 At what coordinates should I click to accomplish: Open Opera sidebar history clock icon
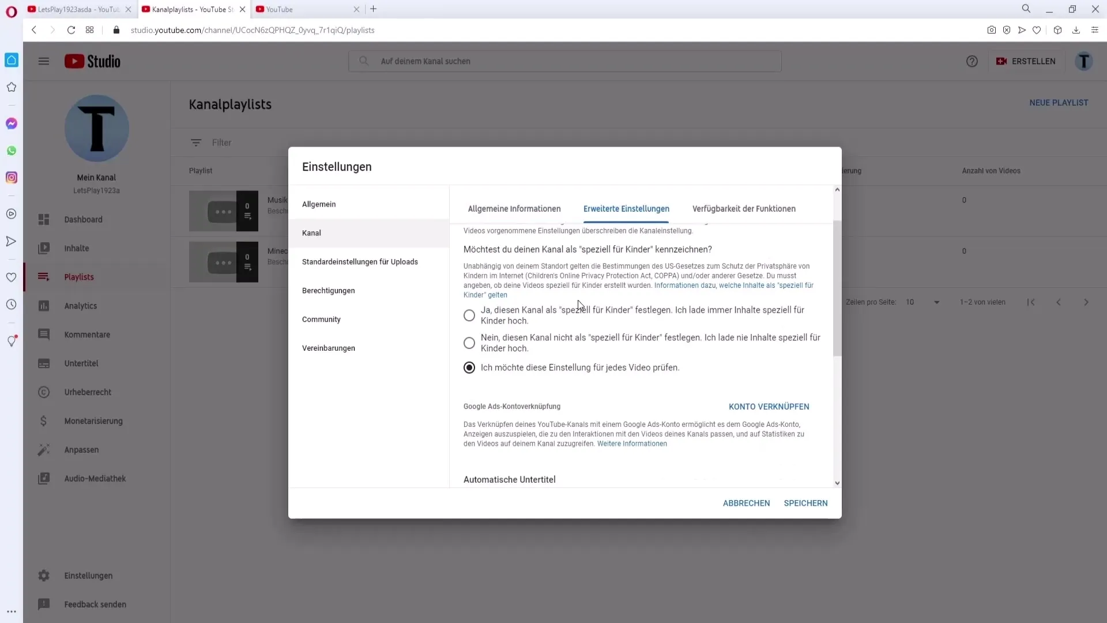tap(12, 305)
